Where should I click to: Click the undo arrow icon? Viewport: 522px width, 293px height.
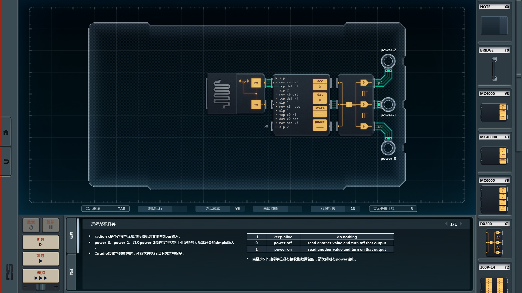point(6,161)
